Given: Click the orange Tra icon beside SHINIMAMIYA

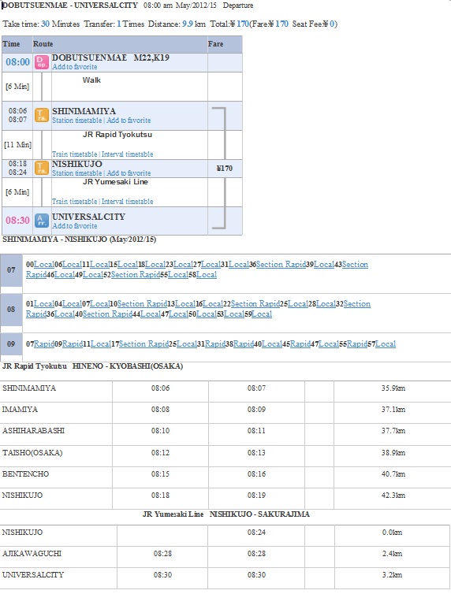Looking at the screenshot, I should coord(41,115).
